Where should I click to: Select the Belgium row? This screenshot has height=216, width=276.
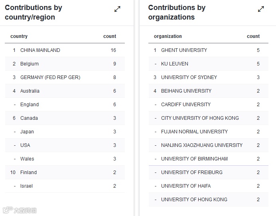coord(30,64)
